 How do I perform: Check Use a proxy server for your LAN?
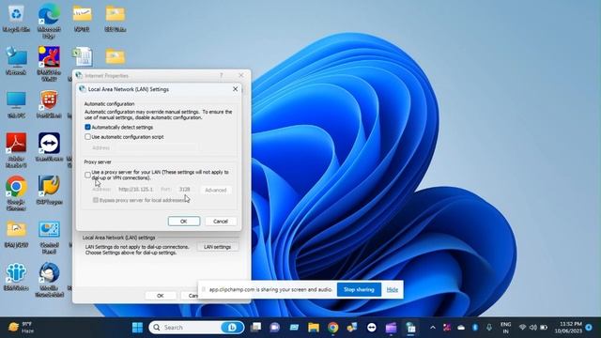click(x=87, y=176)
